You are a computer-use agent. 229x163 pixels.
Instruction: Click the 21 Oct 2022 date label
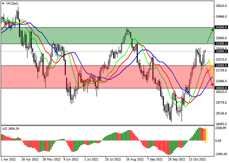point(197,159)
